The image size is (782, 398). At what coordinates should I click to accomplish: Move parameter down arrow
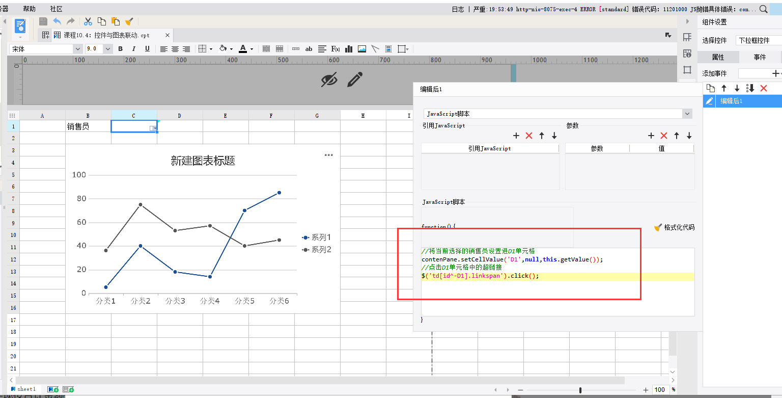point(689,136)
